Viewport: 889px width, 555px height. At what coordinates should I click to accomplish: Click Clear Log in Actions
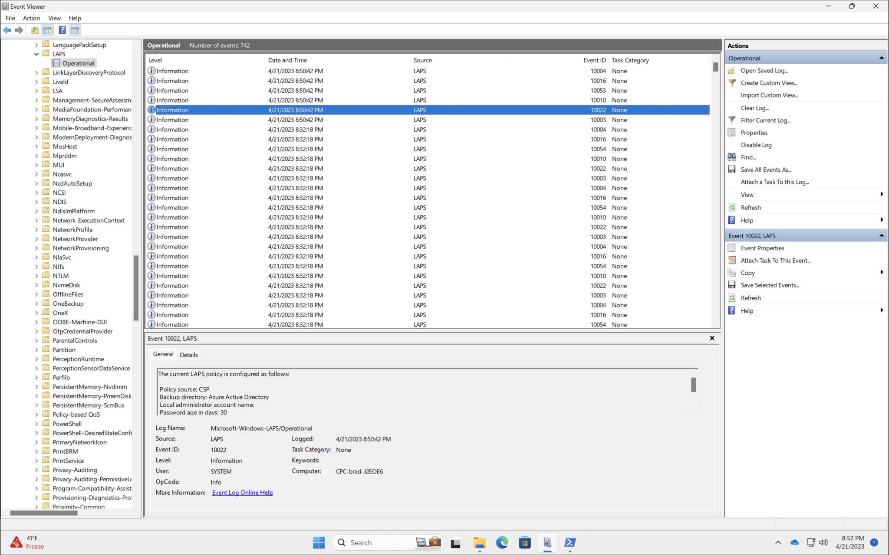(x=754, y=108)
